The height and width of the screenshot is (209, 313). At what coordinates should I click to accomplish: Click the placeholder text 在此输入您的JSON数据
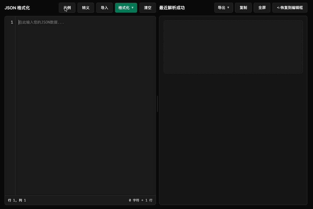[41, 22]
